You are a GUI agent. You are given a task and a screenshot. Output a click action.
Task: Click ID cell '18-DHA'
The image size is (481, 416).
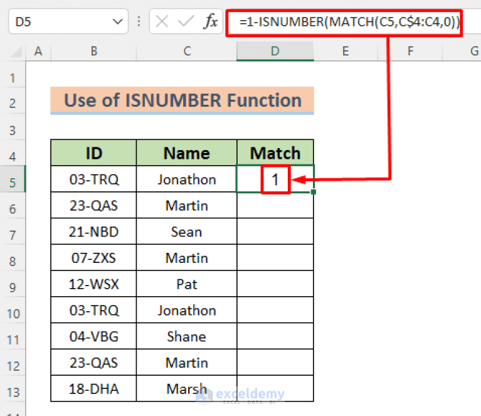click(x=93, y=388)
